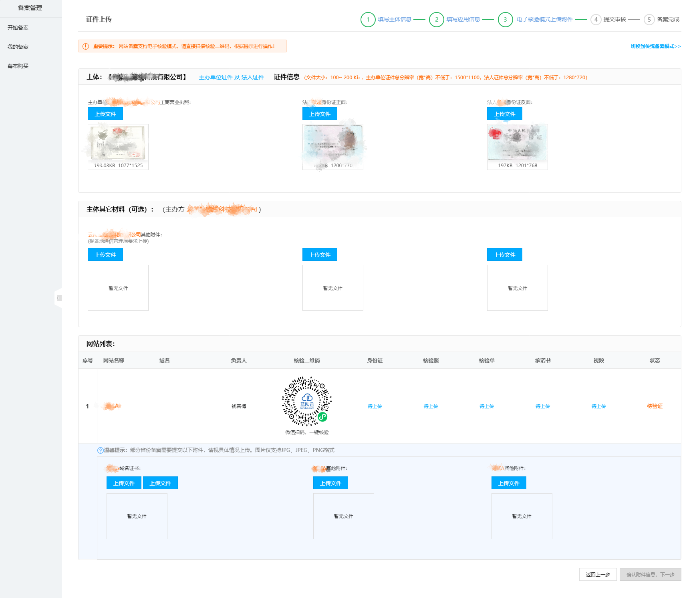Click middle 上传文件 in 主体其它材料 section
This screenshot has width=697, height=598.
320,255
